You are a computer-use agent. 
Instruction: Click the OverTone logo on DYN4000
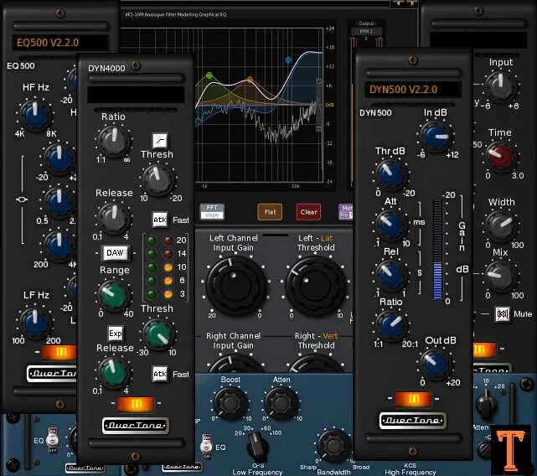[x=136, y=426]
